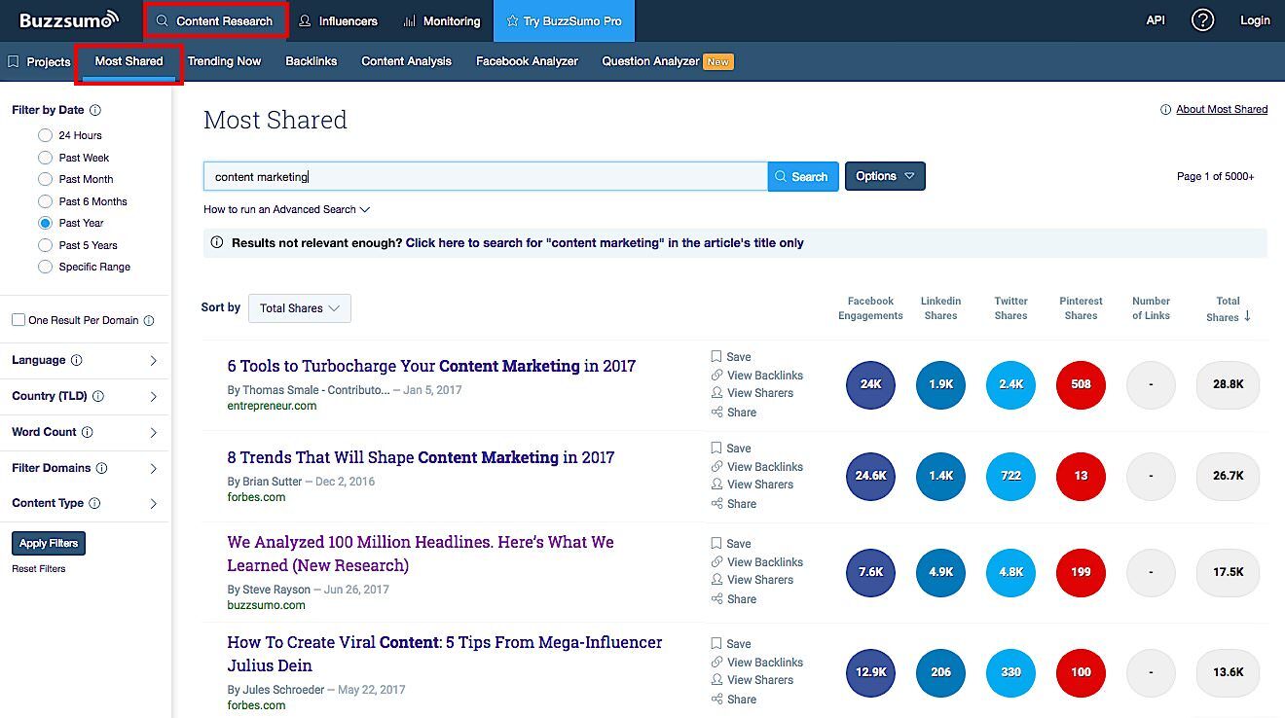Open the Projects tab

click(40, 61)
